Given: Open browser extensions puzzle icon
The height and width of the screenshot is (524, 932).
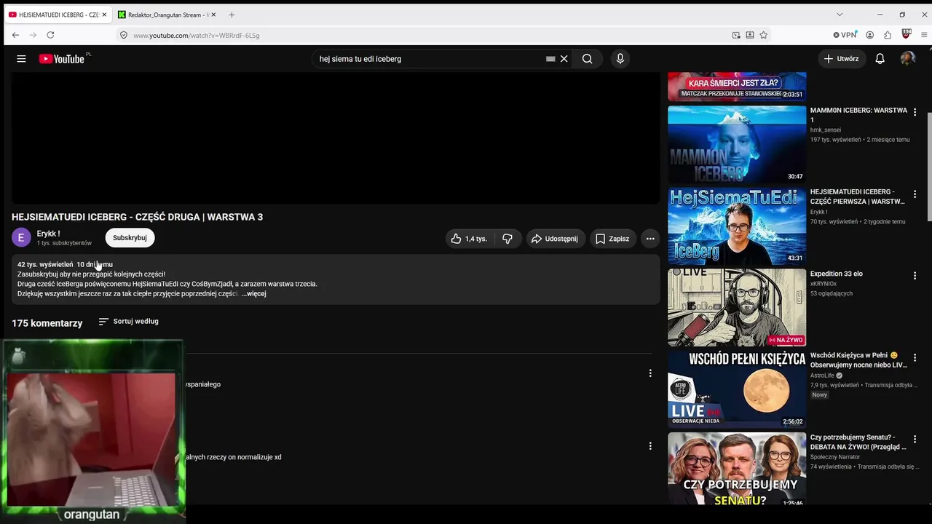Looking at the screenshot, I should pos(888,35).
